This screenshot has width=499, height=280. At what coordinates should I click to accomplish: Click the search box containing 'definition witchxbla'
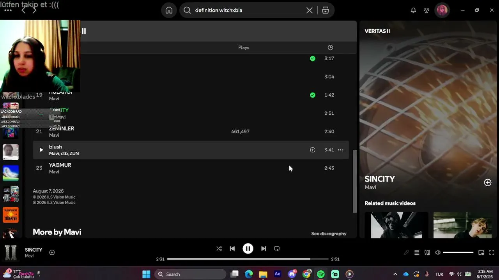point(257,10)
